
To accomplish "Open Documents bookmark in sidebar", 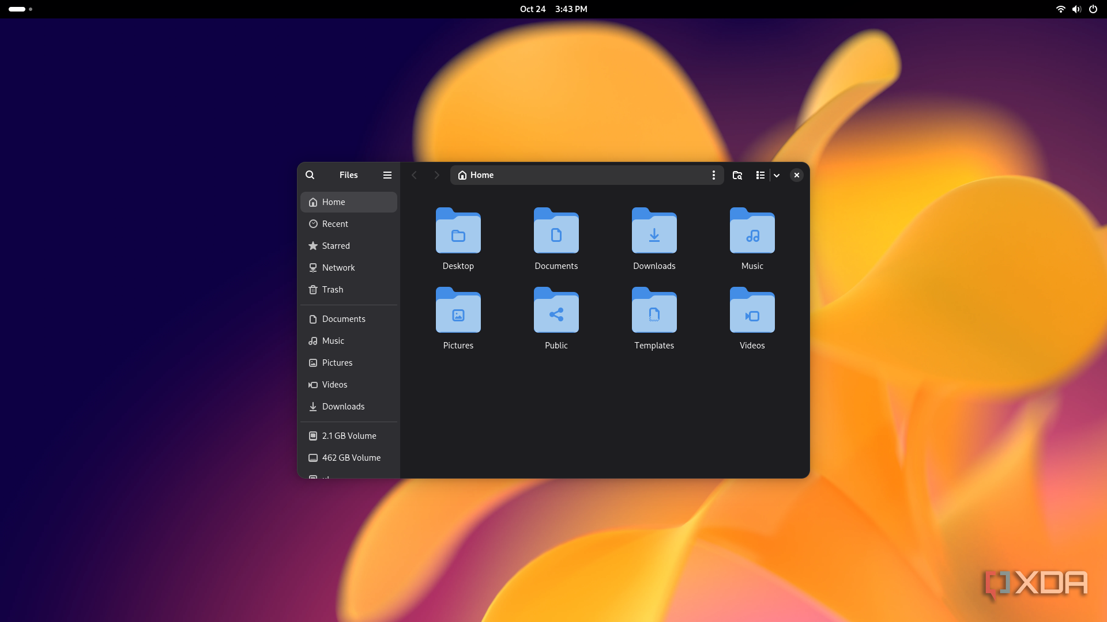I will click(349, 319).
